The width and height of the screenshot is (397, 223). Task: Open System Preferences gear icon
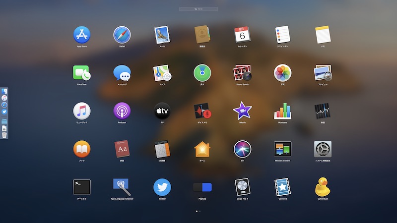pos(323,149)
